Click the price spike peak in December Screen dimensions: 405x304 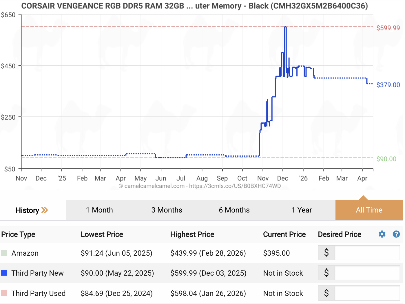click(285, 27)
